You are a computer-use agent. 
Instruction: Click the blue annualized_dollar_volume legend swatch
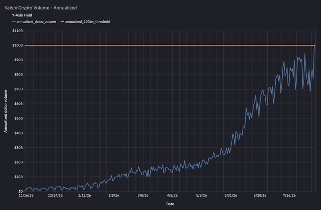click(x=14, y=22)
